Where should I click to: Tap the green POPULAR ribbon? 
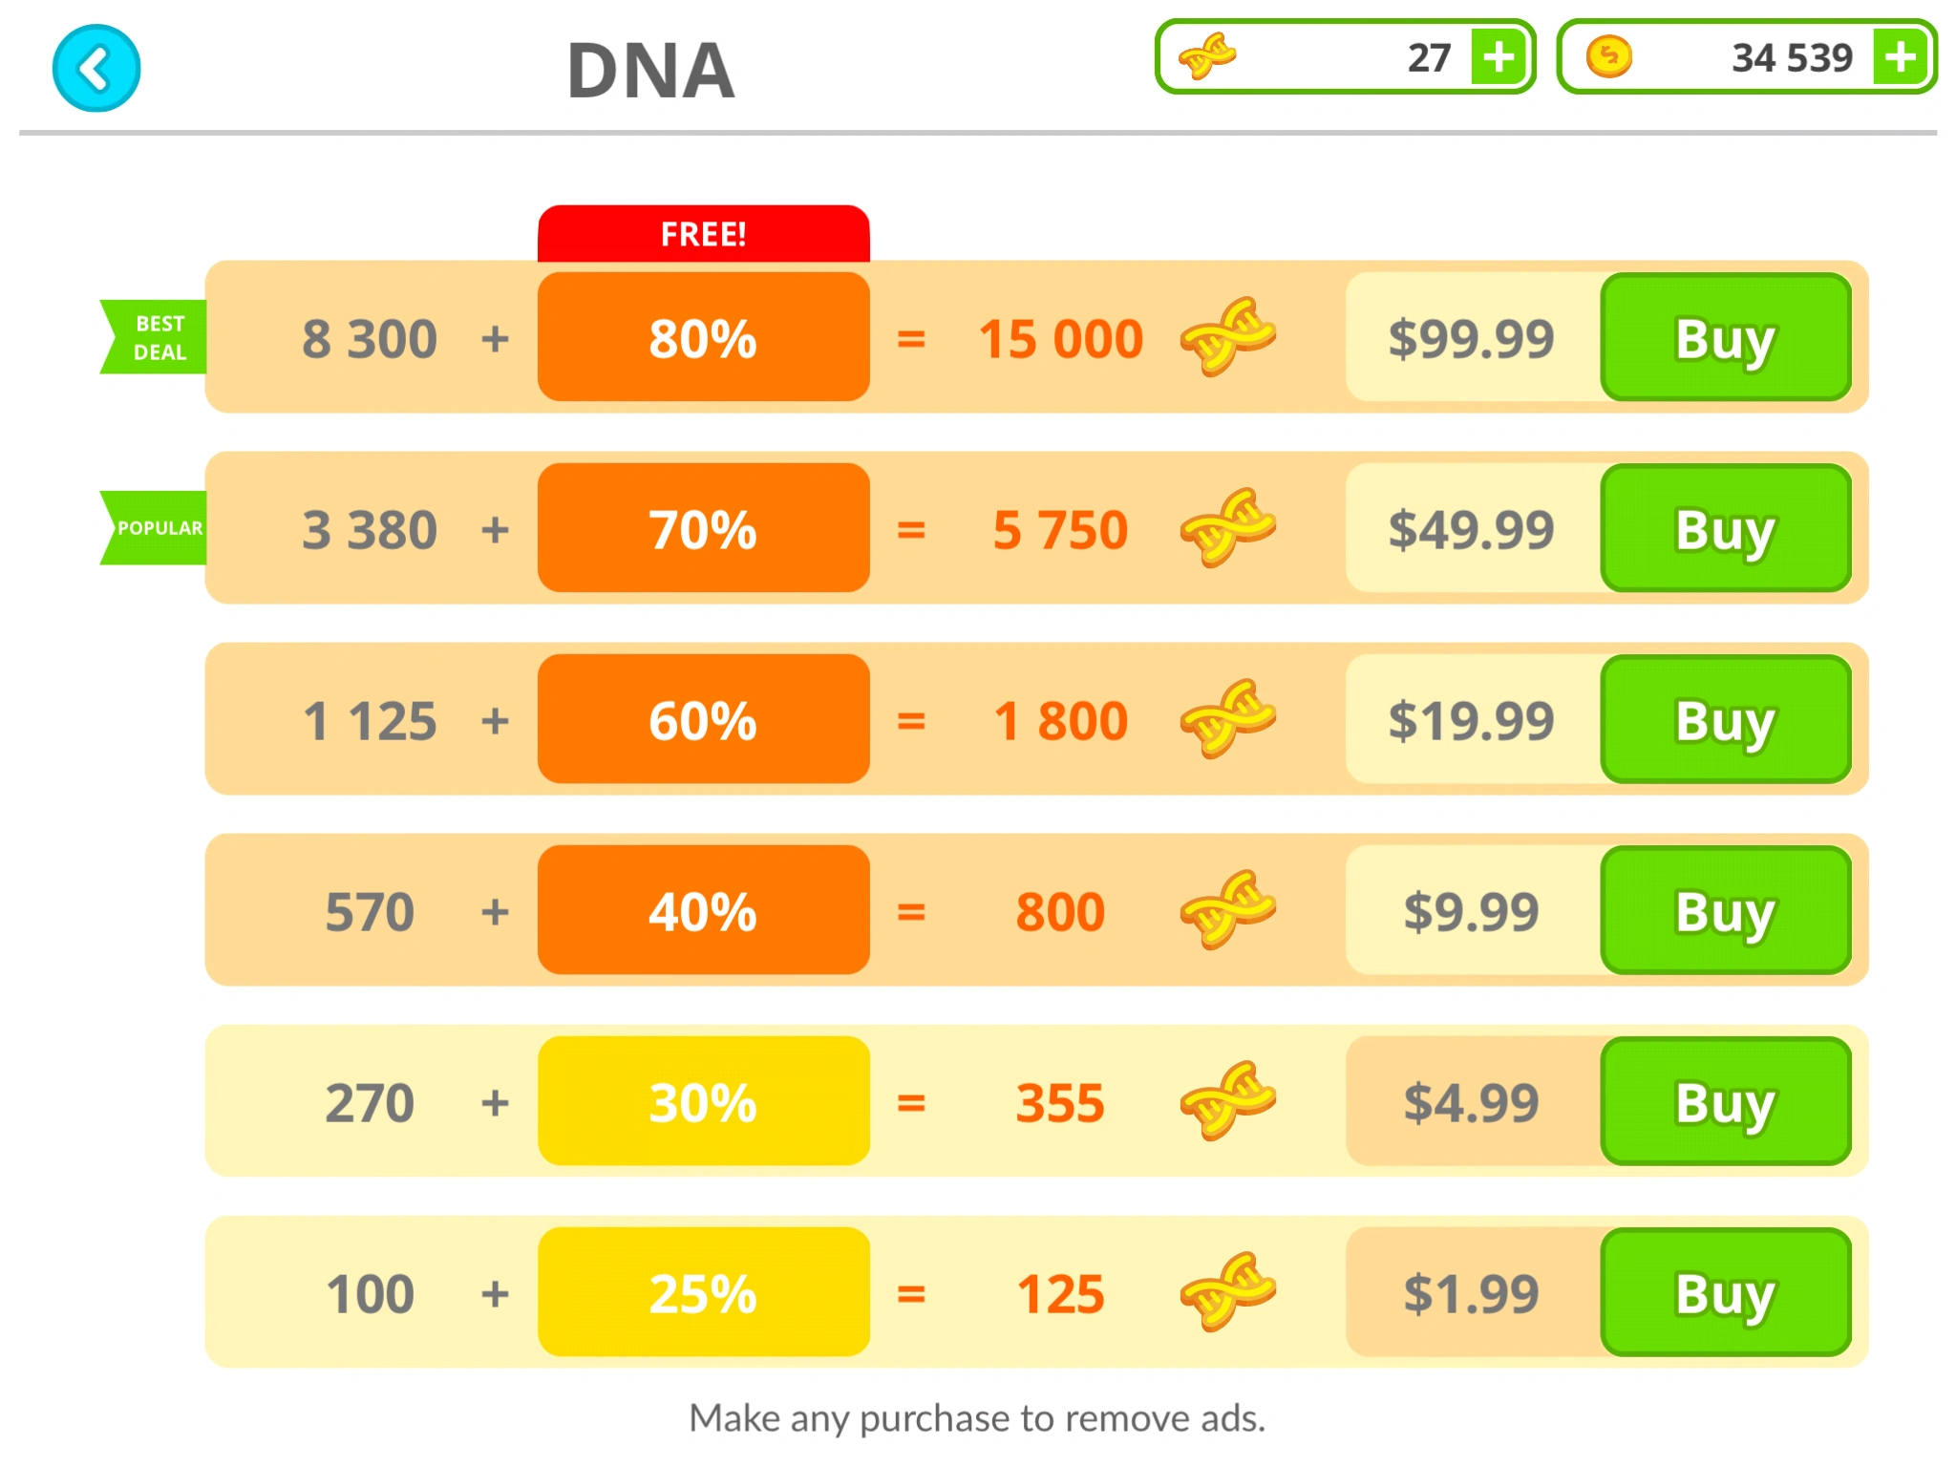[156, 528]
